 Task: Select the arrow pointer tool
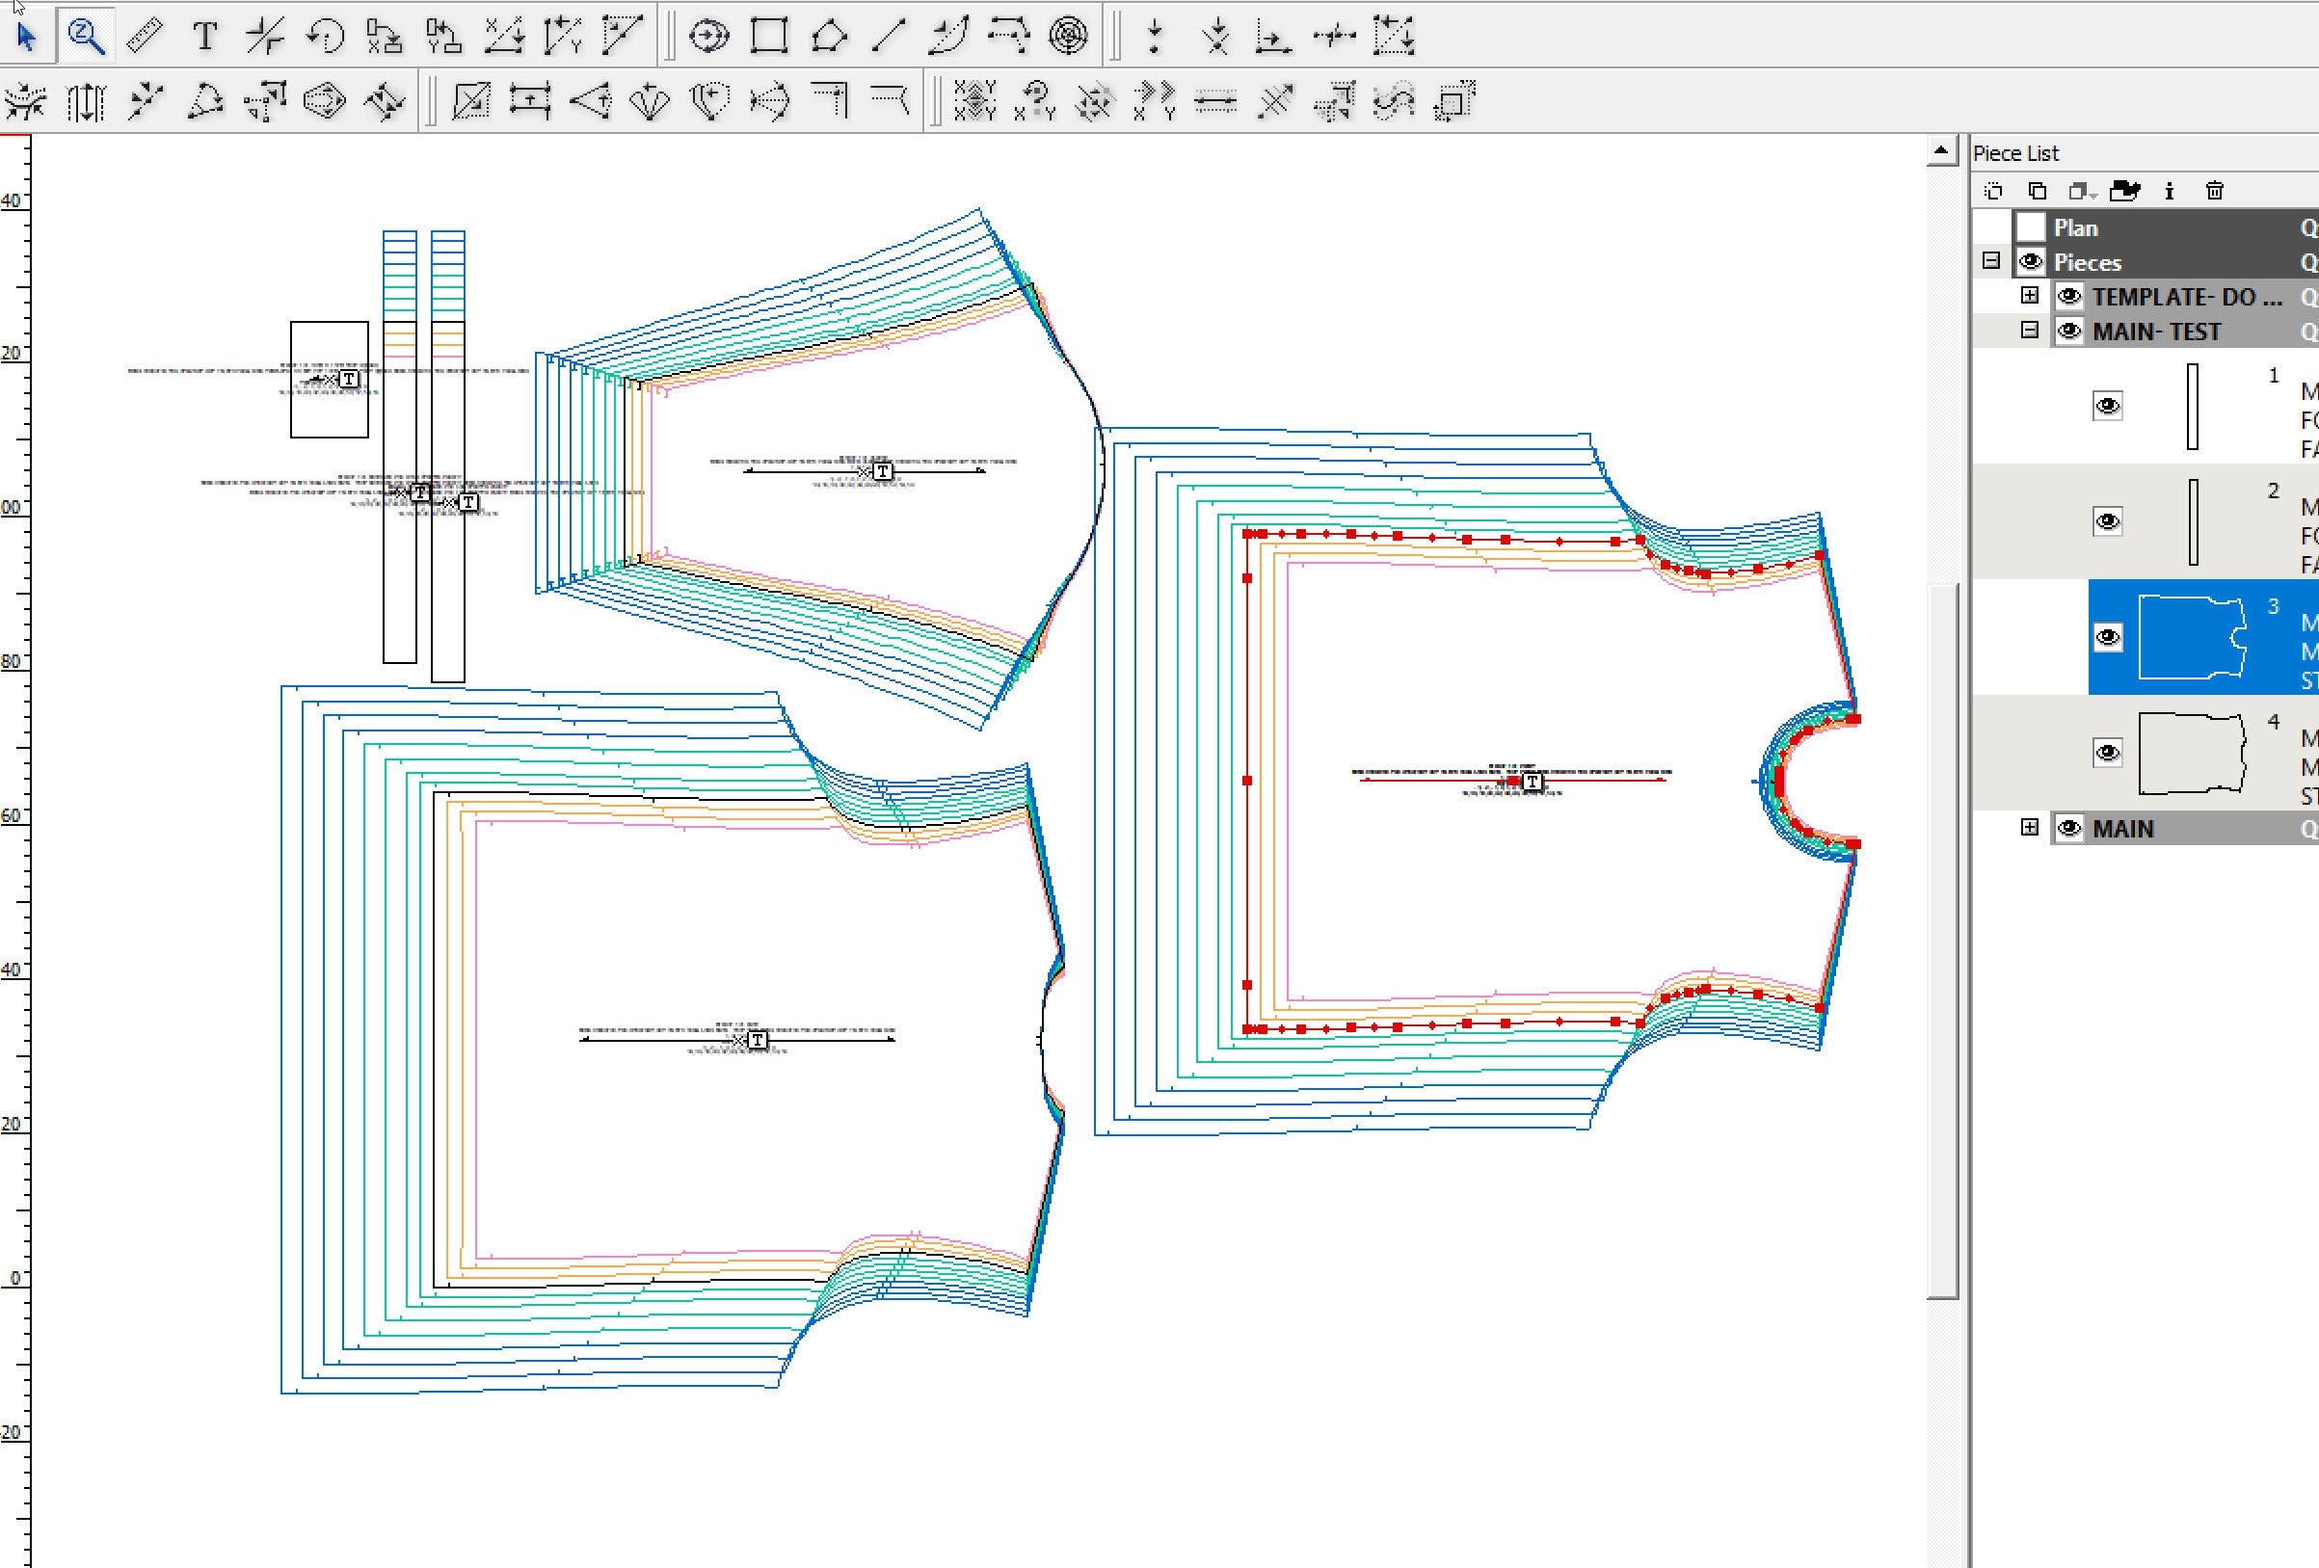coord(27,37)
